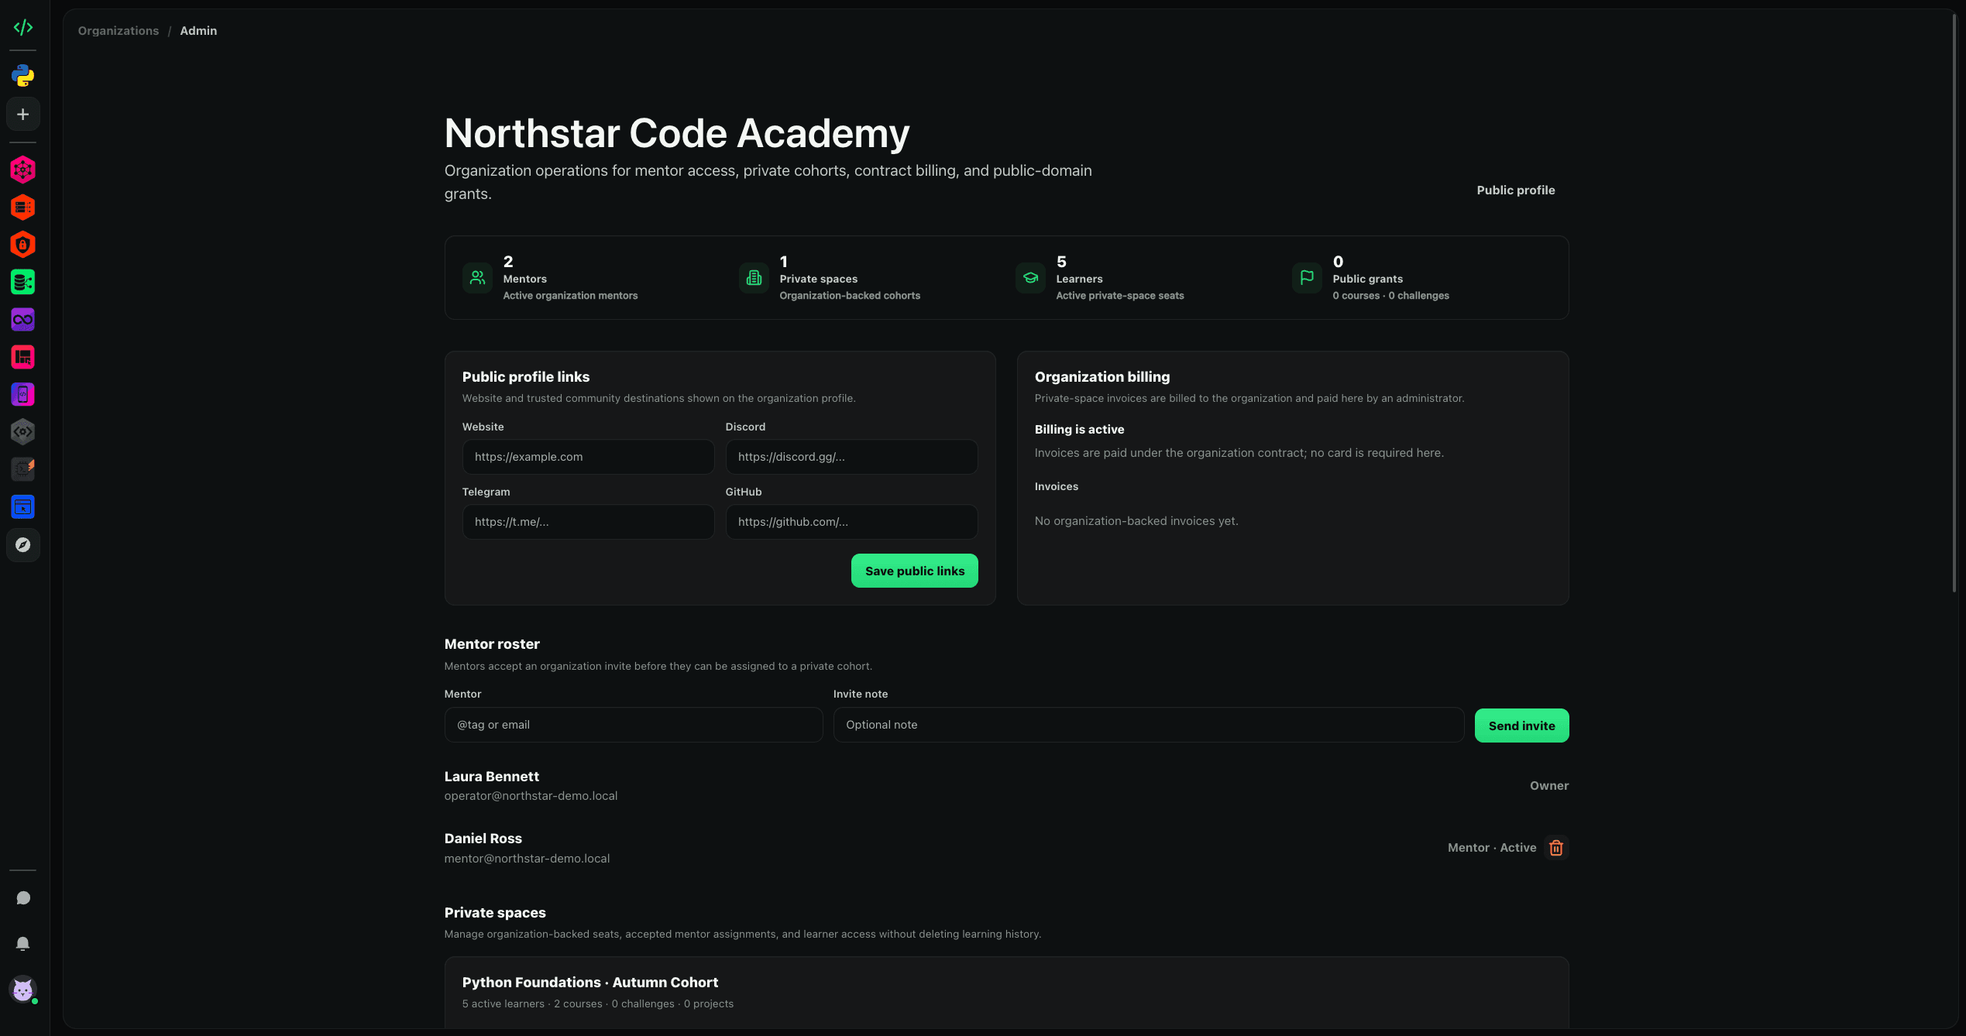Screen dimensions: 1966x1036
Task: Click the Public profile links heading
Action: tap(525, 377)
